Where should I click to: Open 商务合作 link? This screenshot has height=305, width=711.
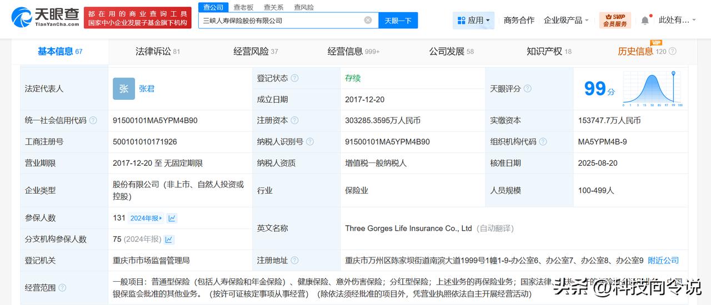tap(519, 20)
